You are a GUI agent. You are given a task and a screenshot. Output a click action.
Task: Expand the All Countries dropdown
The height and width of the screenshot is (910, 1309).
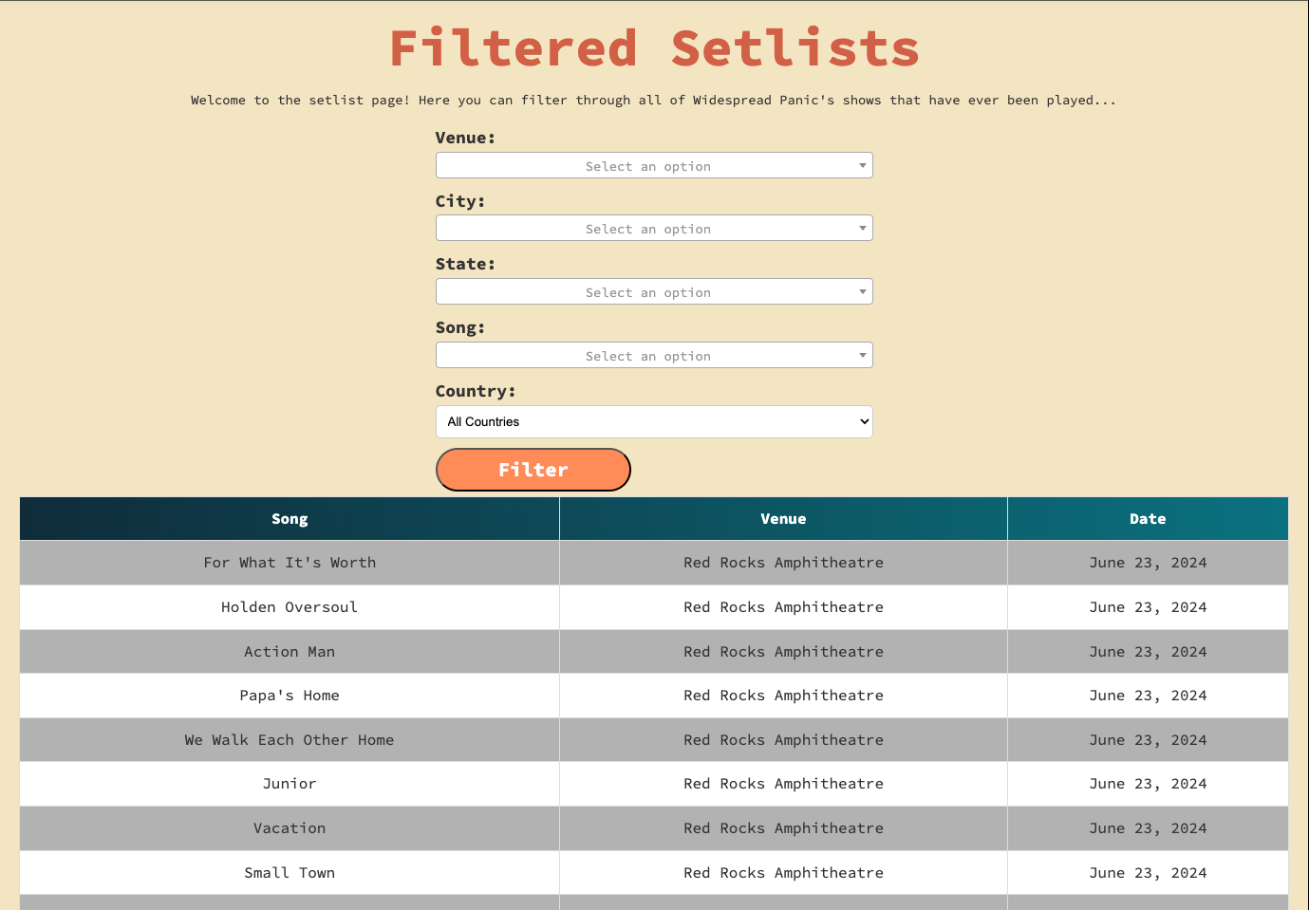tap(653, 422)
